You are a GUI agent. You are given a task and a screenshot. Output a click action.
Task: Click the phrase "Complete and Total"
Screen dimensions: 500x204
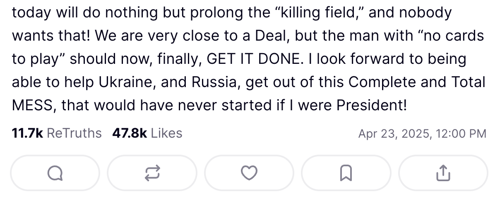417,82
